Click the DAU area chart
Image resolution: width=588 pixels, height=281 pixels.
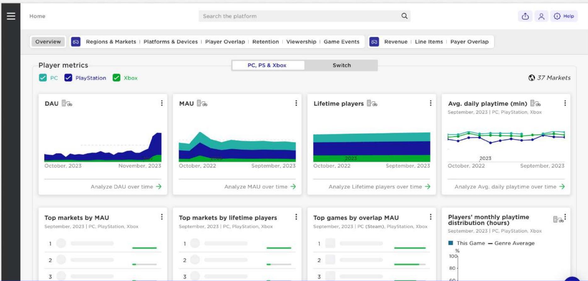pyautogui.click(x=103, y=147)
